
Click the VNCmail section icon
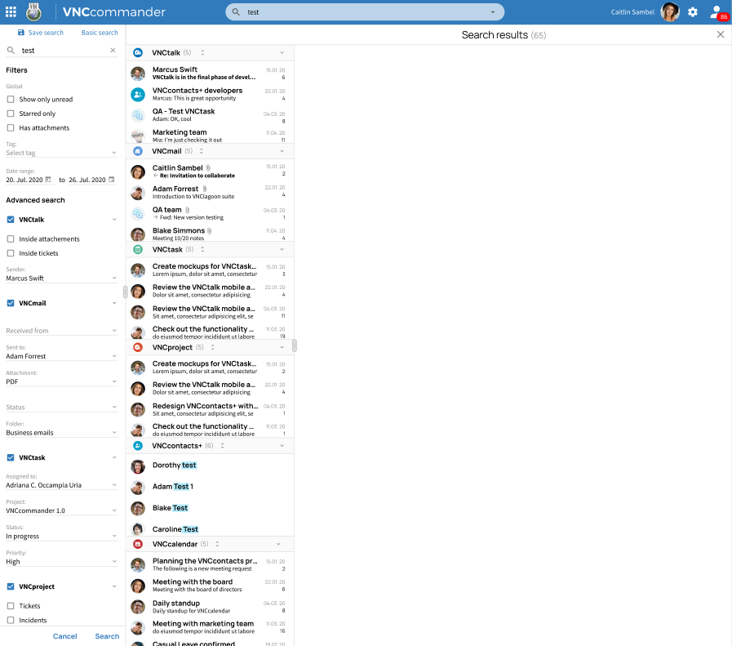coord(137,151)
